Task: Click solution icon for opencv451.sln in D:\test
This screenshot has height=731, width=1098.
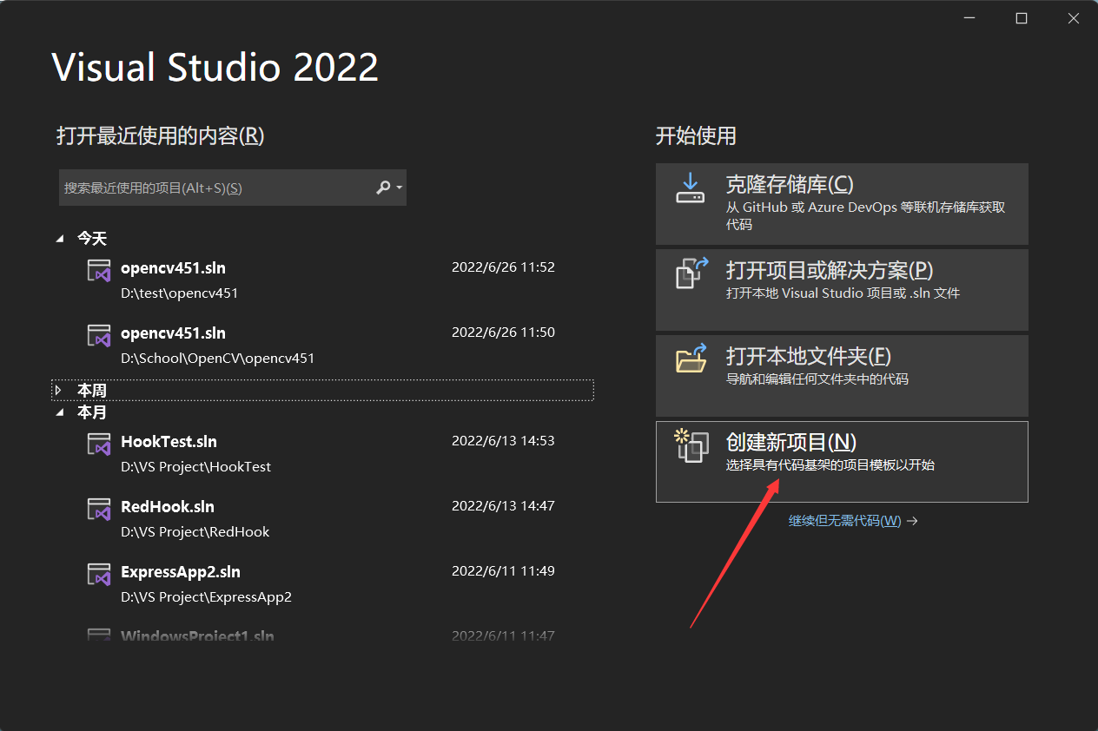Action: tap(99, 270)
